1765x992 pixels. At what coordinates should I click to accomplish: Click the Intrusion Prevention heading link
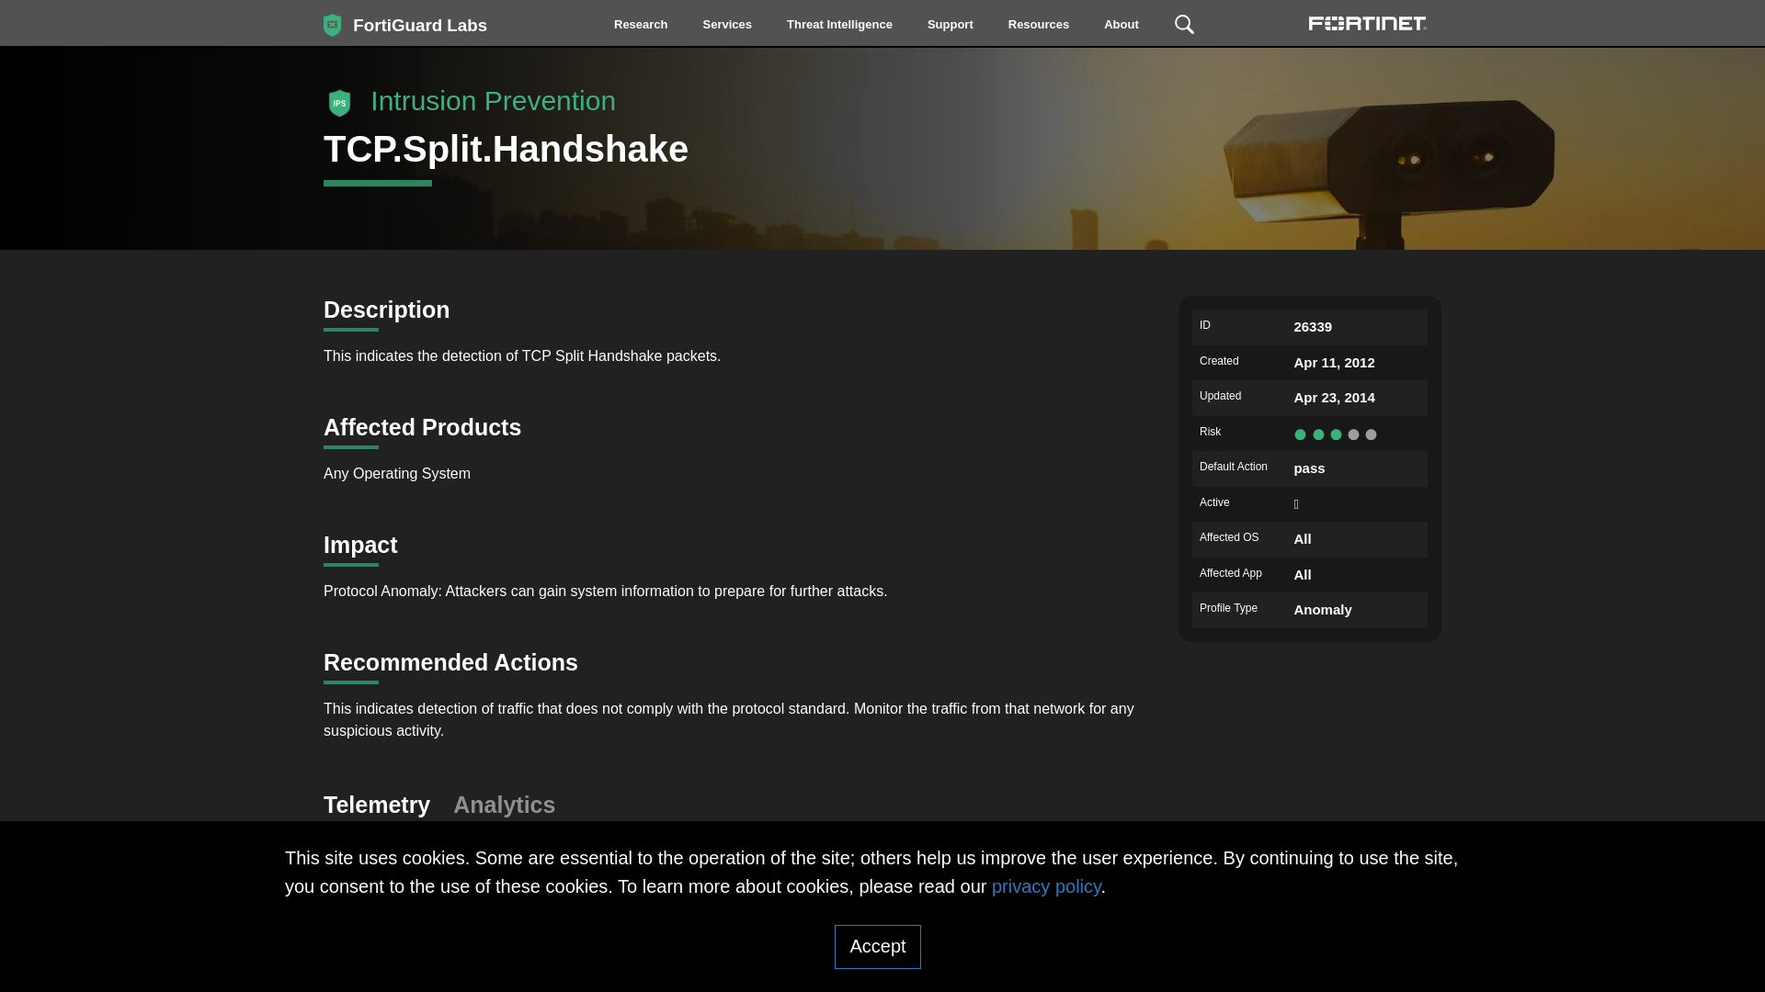point(493,101)
